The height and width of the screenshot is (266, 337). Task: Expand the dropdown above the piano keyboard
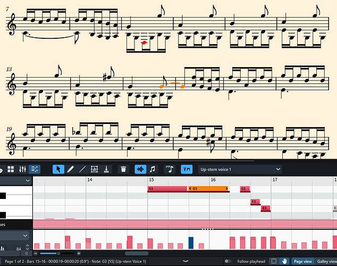click(x=28, y=181)
